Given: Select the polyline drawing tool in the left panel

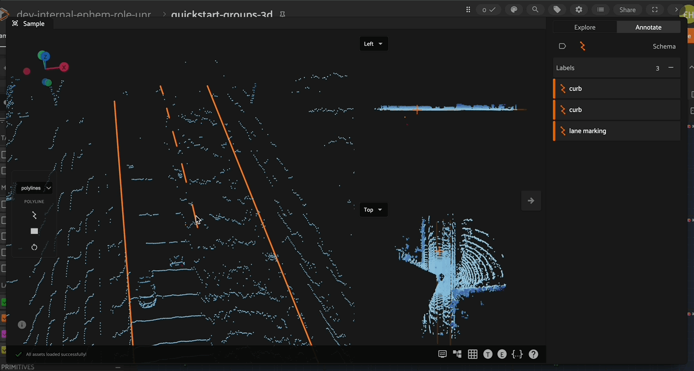Looking at the screenshot, I should click(x=34, y=215).
